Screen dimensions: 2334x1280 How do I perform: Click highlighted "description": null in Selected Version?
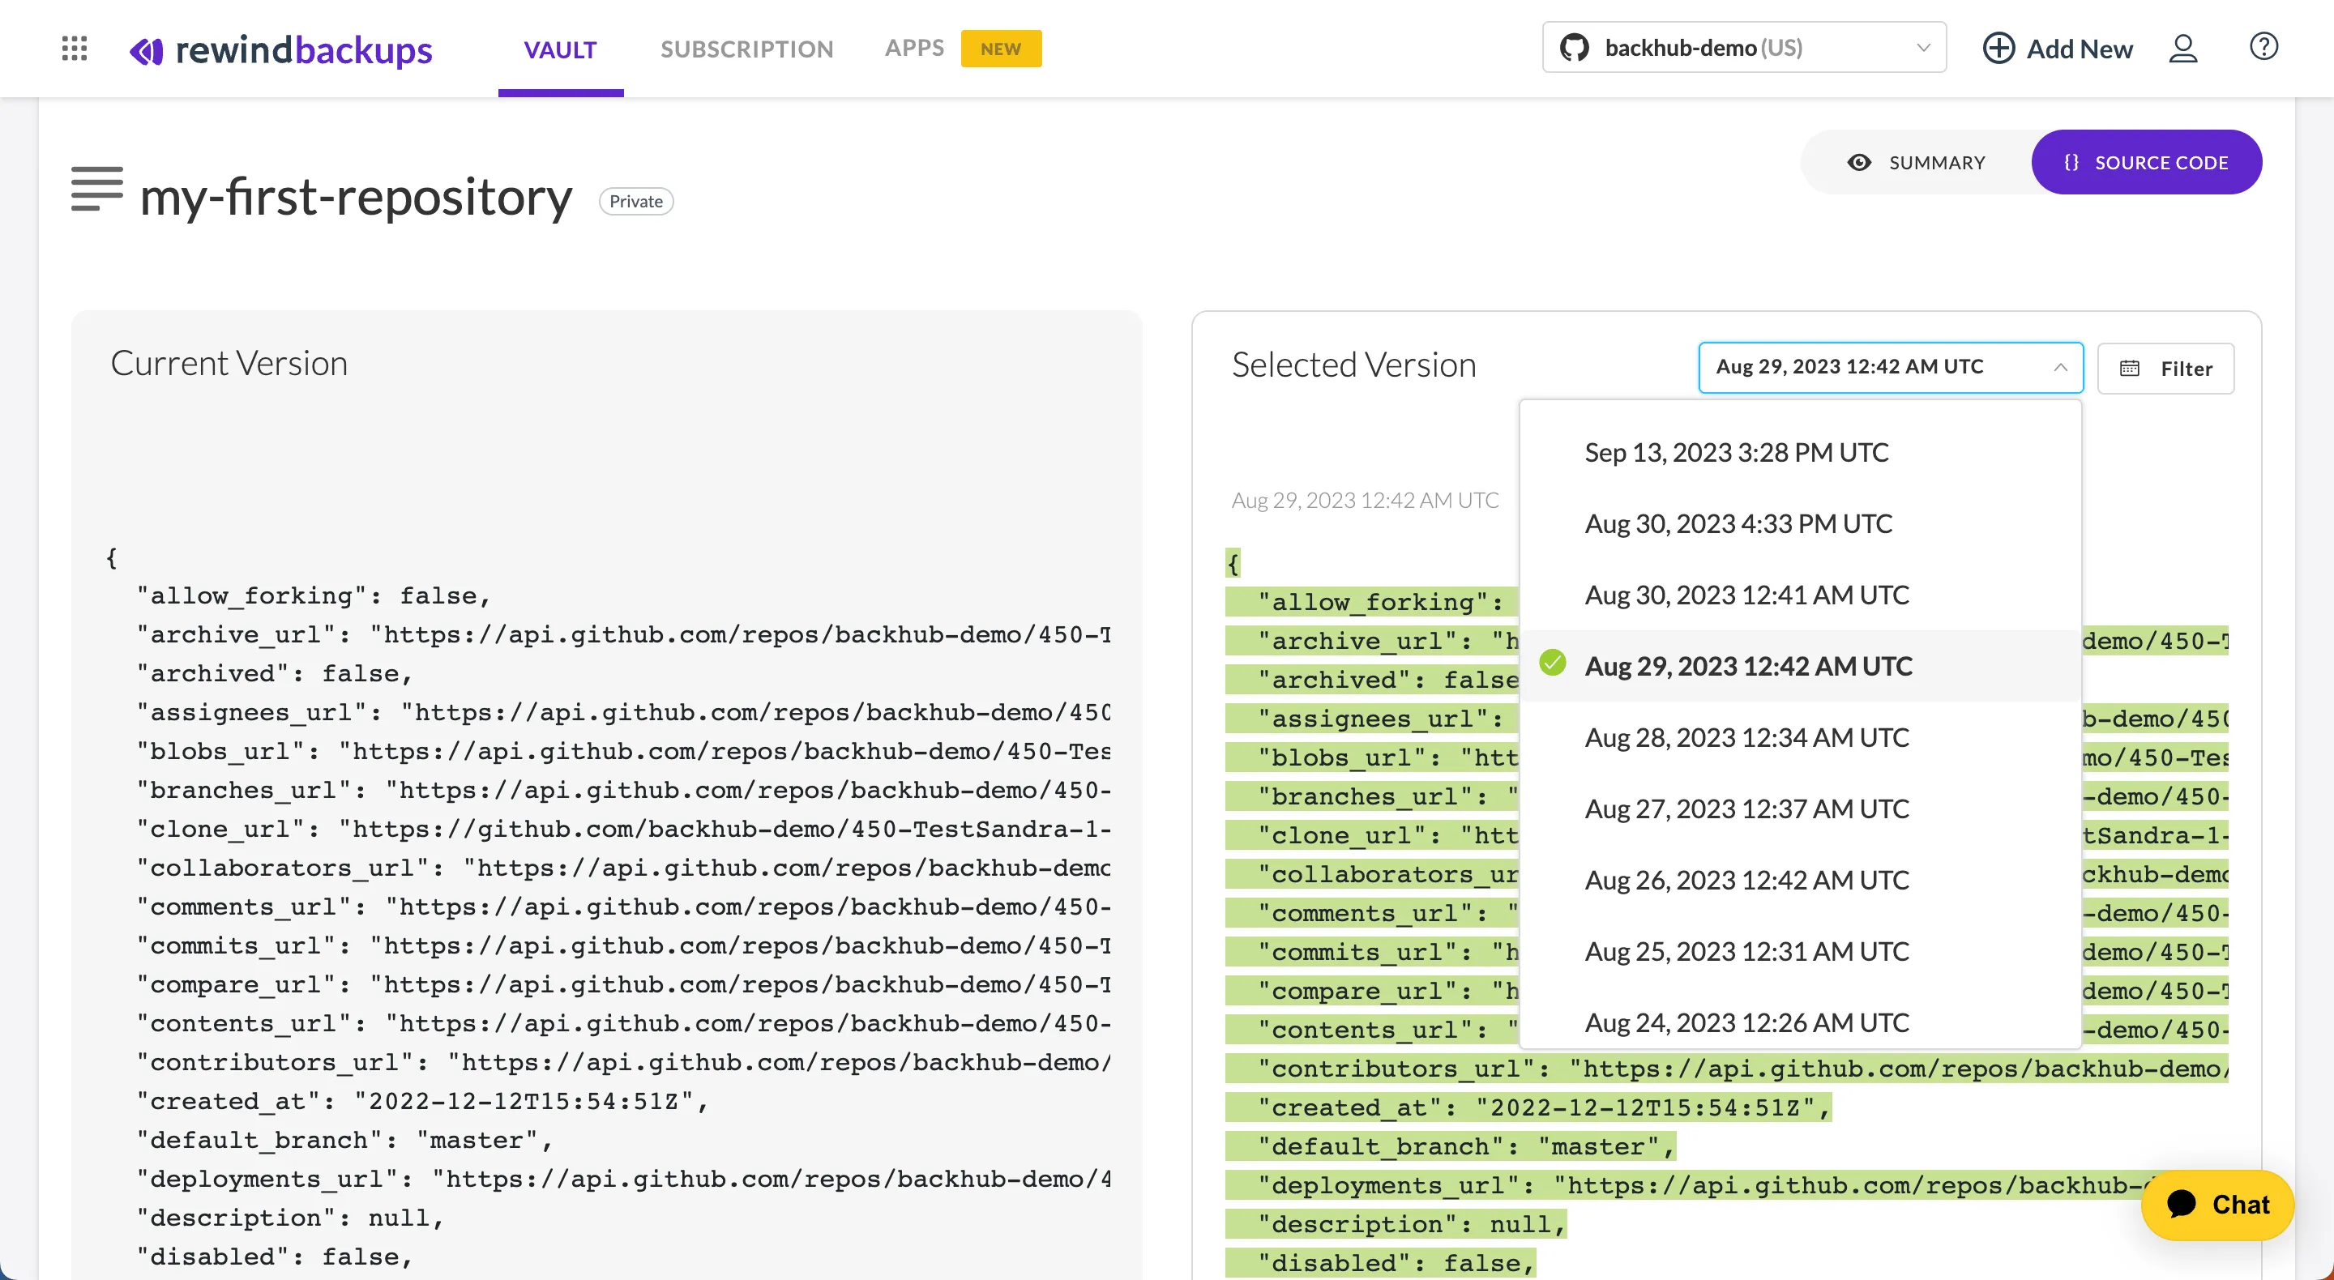pos(1396,1225)
